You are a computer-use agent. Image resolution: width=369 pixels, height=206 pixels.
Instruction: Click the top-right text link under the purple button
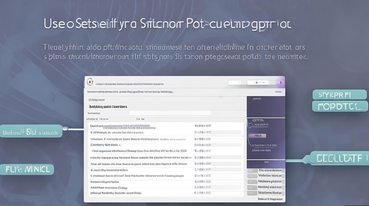tap(278, 92)
